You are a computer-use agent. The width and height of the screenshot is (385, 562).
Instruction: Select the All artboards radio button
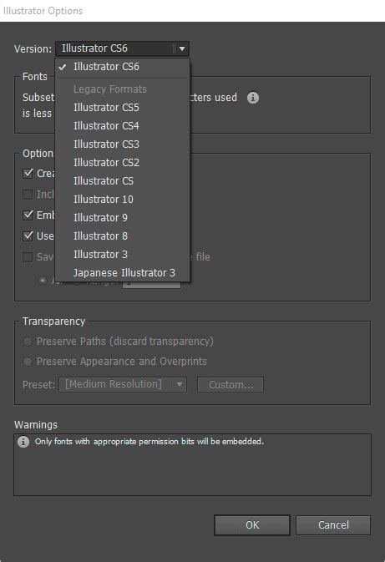click(43, 281)
